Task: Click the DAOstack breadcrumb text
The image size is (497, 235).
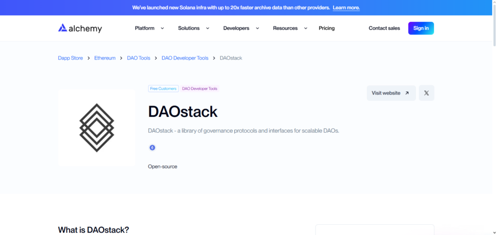Action: click(231, 58)
